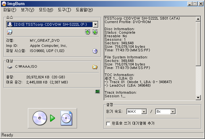Click the drive icon in source combo box
Viewport: 205px width, 139px height.
[x=10, y=24]
